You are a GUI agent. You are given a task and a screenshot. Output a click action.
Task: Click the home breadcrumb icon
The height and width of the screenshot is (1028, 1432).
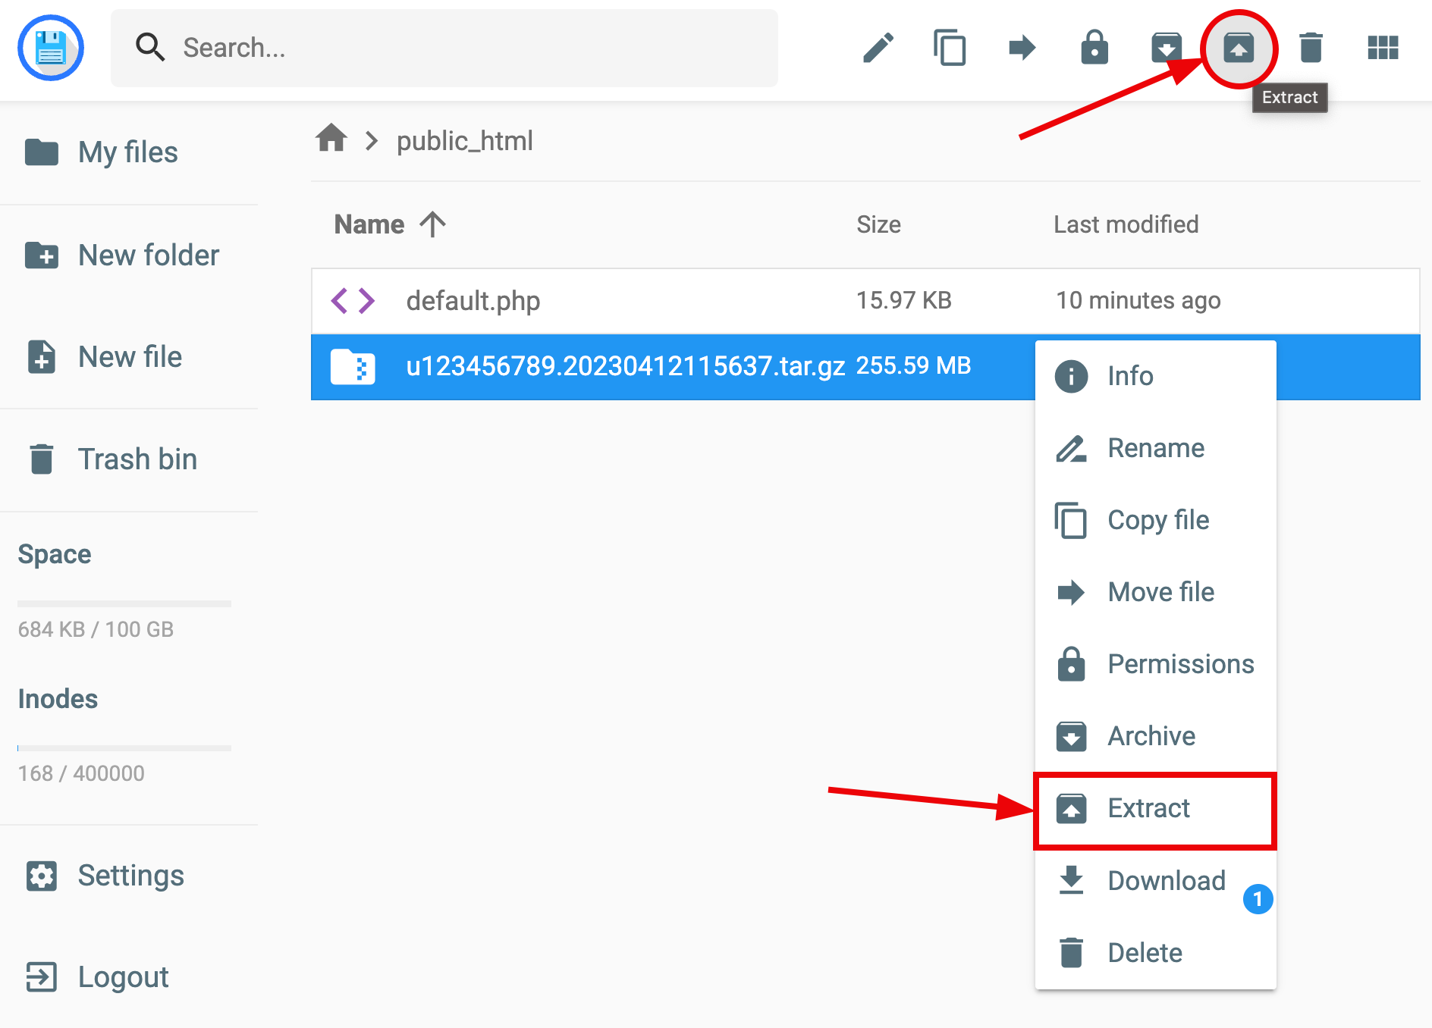[x=331, y=139]
